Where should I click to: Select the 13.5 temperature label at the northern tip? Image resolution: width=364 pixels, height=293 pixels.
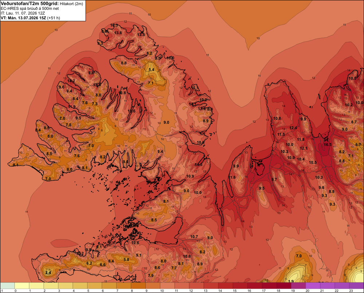(x=141, y=35)
